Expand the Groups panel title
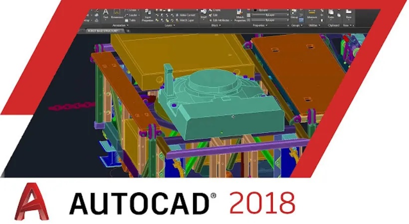Image resolution: width=409 pixels, height=224 pixels. tap(297, 25)
